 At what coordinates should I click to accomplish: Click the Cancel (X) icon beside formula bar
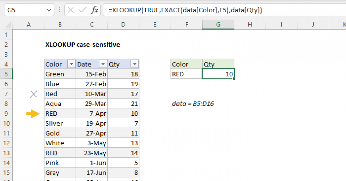tap(70, 10)
